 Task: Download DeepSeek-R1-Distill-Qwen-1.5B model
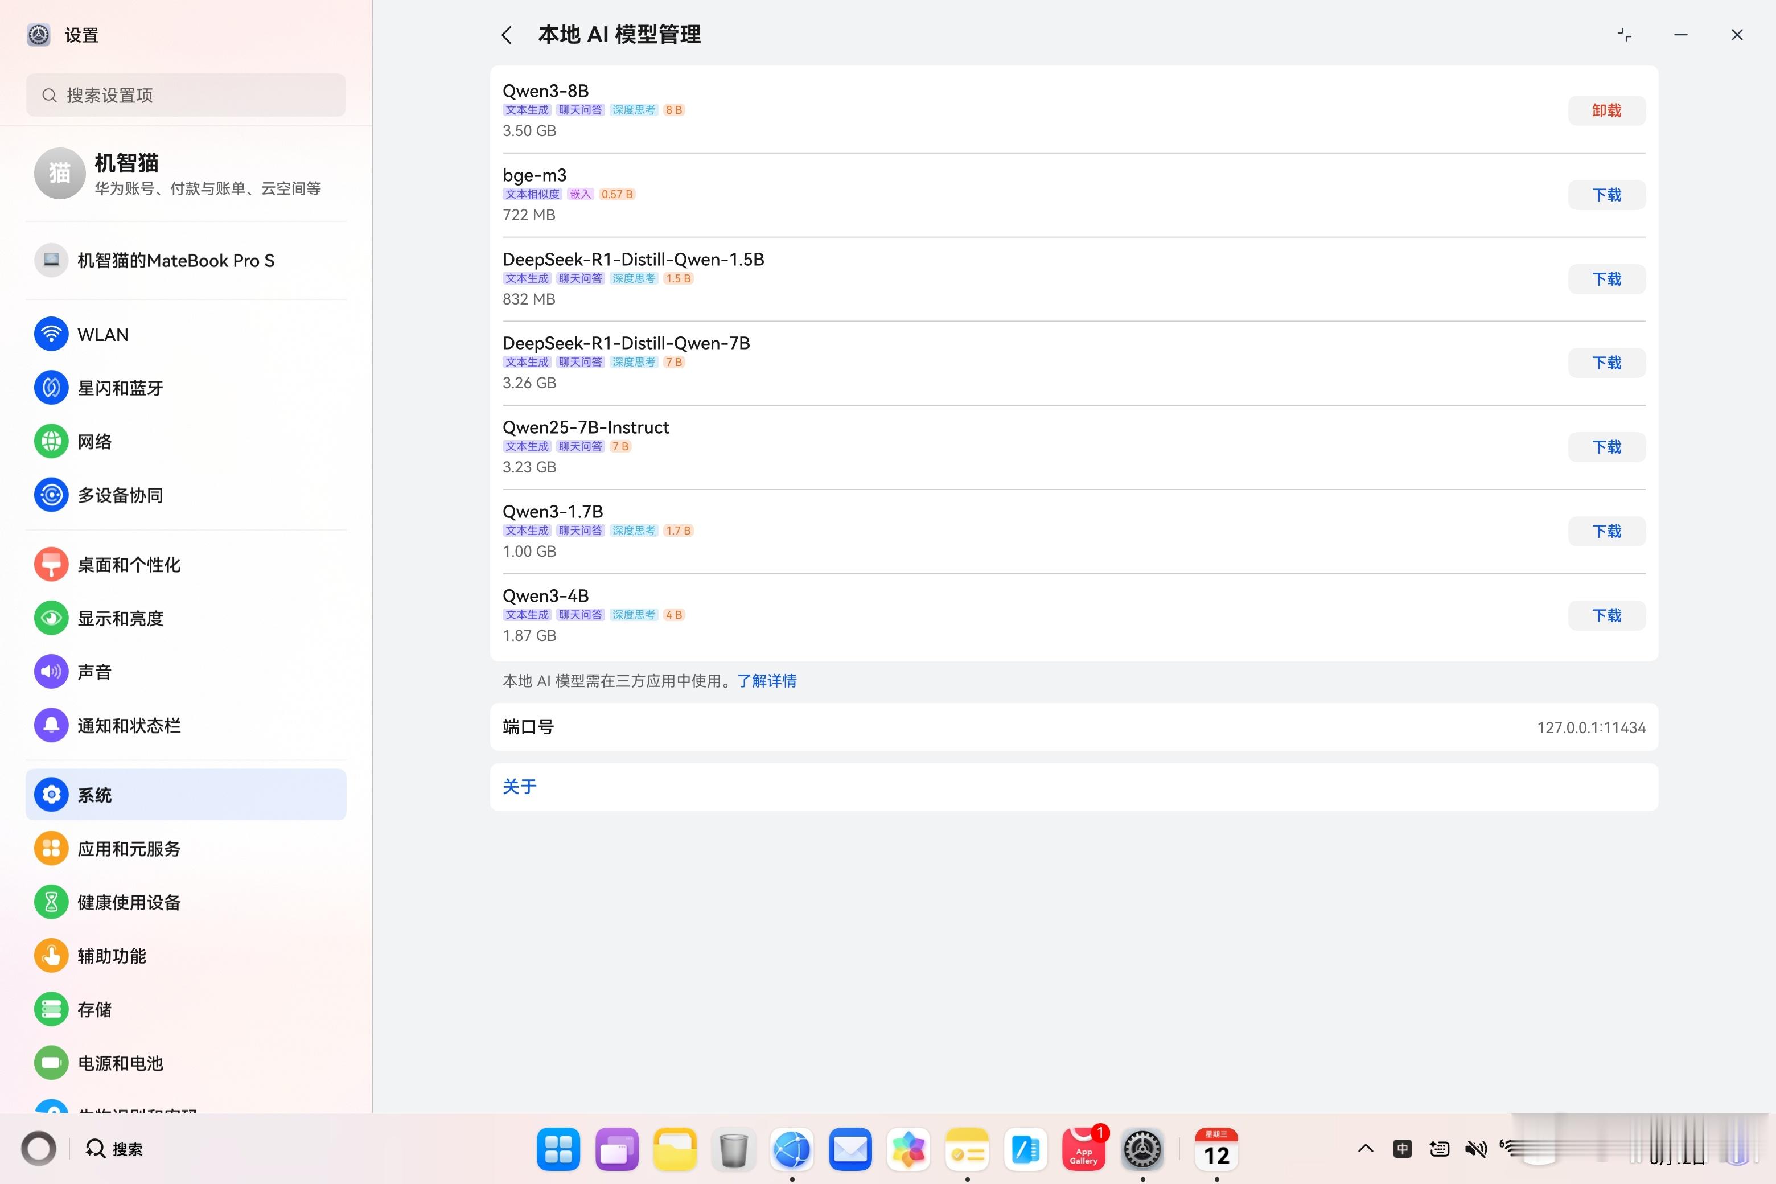click(1606, 278)
